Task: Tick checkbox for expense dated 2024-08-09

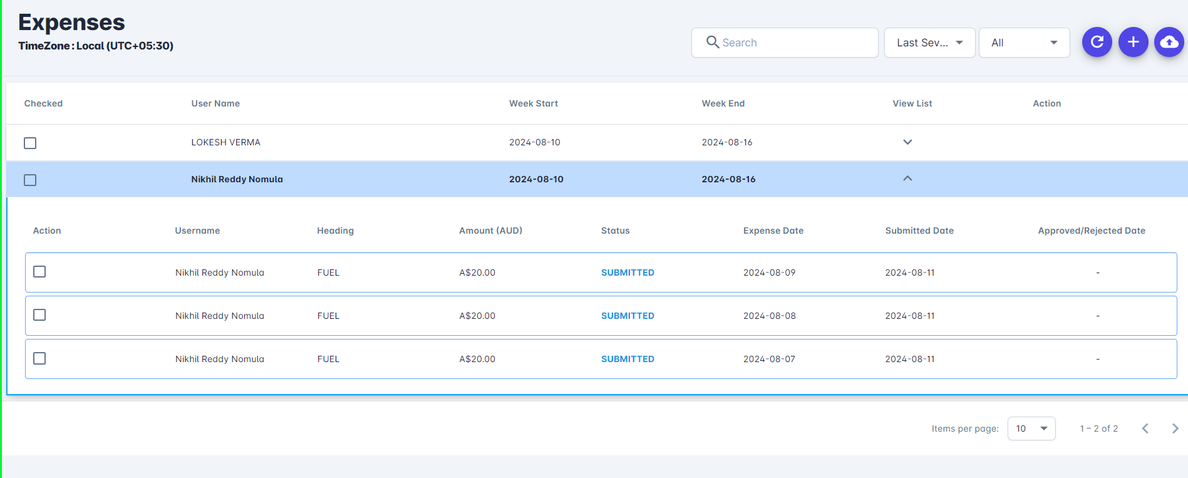Action: [x=39, y=271]
